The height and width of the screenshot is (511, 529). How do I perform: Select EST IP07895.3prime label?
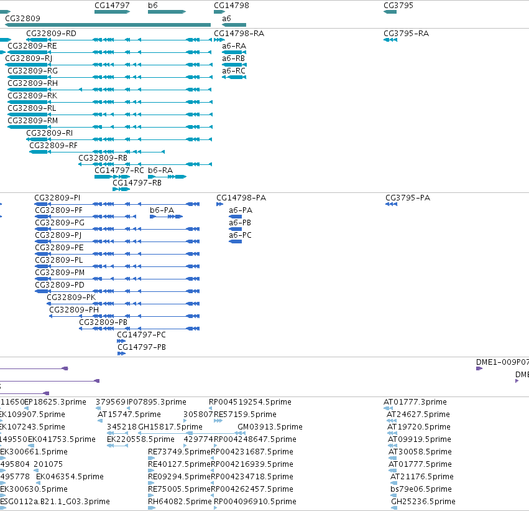(157, 402)
